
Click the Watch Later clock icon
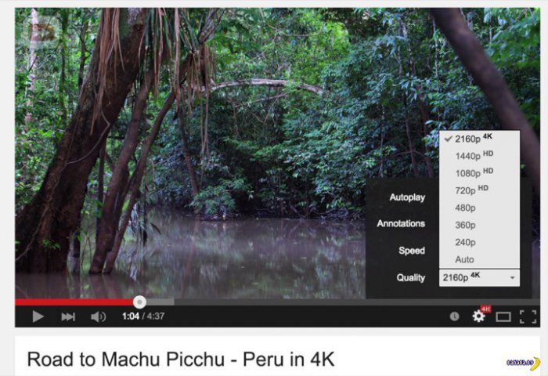pos(454,316)
